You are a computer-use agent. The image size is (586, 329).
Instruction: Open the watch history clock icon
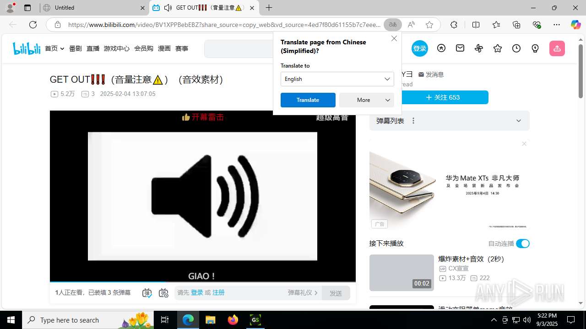click(x=516, y=48)
